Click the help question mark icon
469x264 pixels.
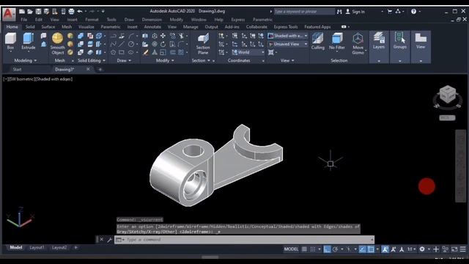click(x=413, y=12)
